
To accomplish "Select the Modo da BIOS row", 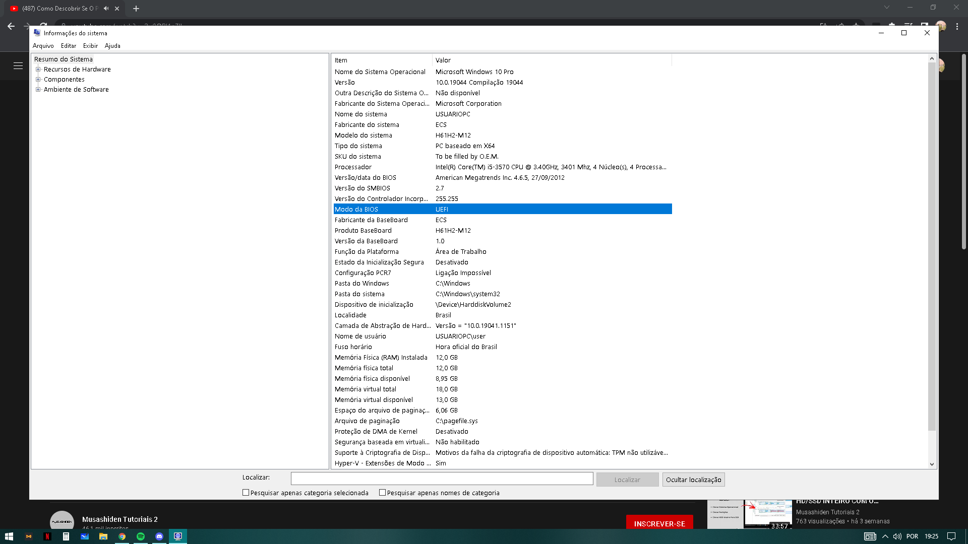I will tap(503, 209).
